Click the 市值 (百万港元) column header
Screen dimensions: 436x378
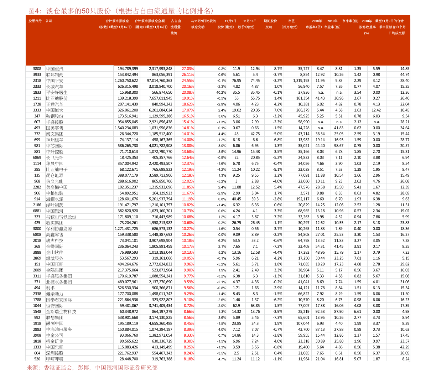click(289, 24)
